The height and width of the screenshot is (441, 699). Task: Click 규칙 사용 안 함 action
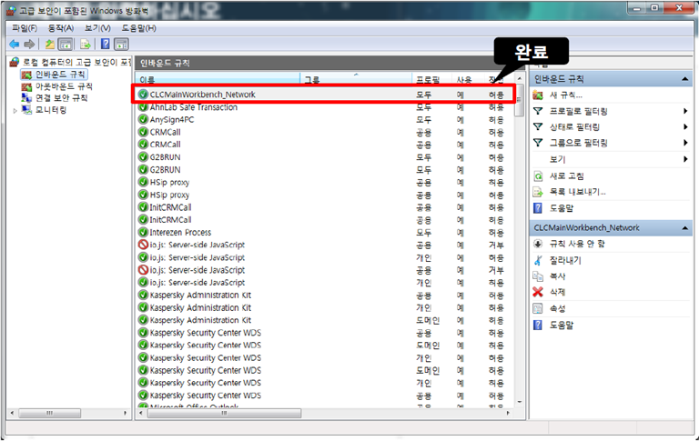pos(577,244)
